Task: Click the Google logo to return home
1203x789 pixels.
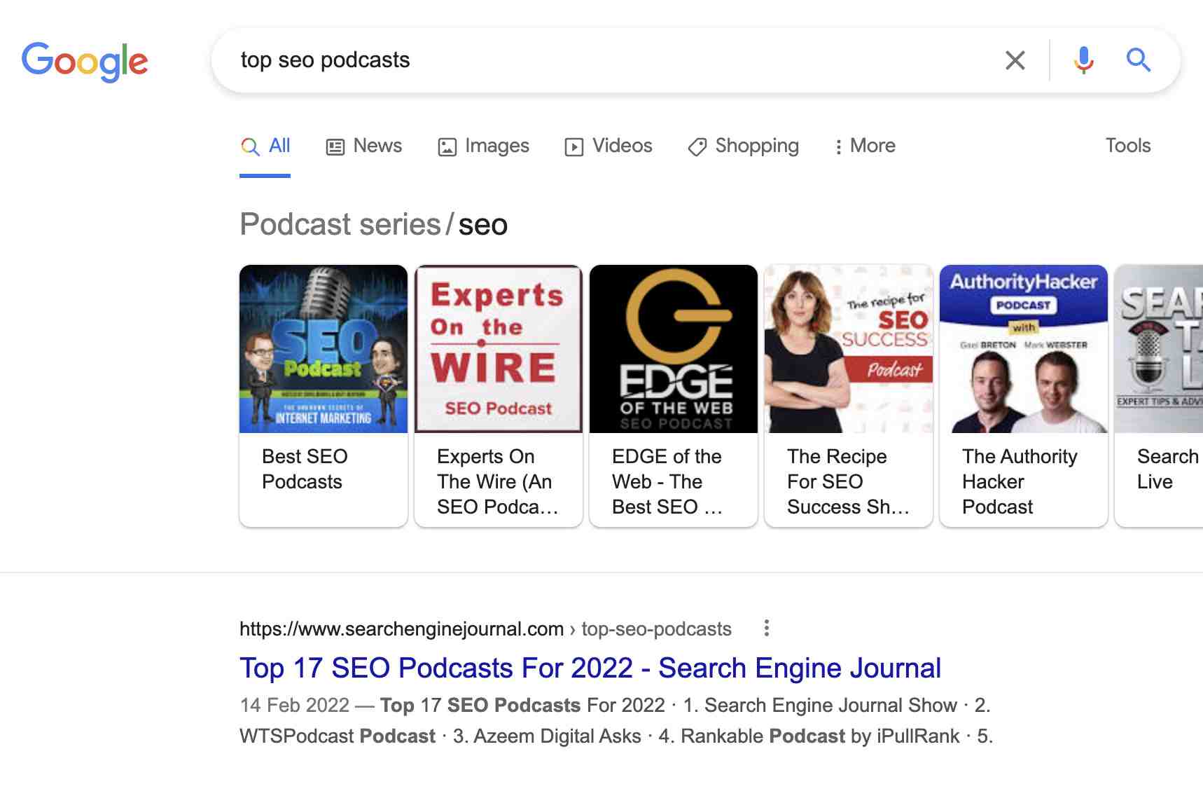Action: [85, 61]
